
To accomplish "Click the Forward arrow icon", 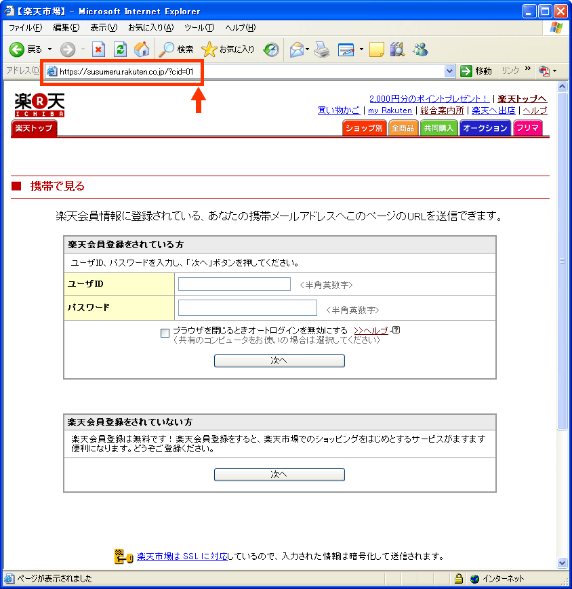I will pos(68,49).
